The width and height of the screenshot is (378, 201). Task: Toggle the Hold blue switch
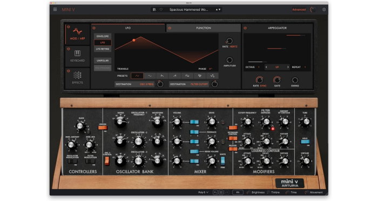click(305, 142)
